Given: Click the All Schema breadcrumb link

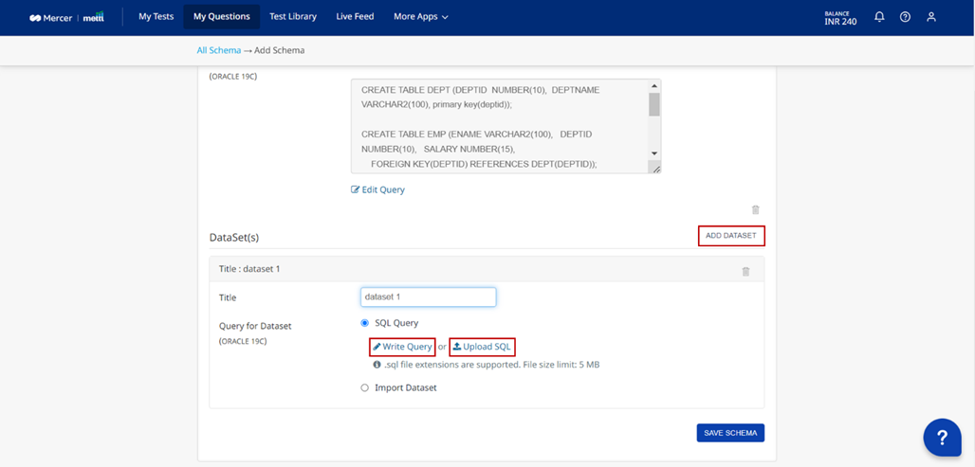Looking at the screenshot, I should pos(218,50).
